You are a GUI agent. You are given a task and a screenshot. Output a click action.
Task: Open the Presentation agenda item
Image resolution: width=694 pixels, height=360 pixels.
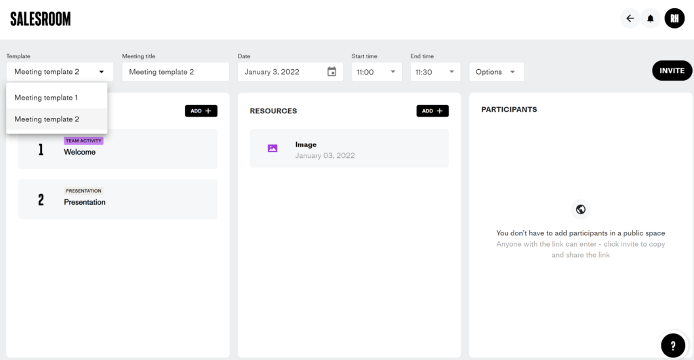118,199
